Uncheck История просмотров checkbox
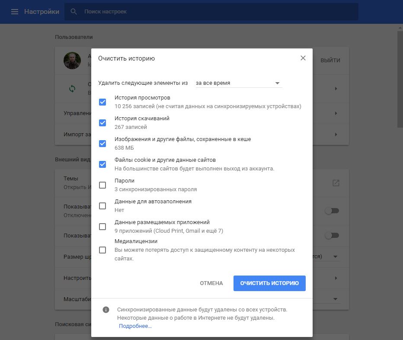This screenshot has height=340, width=403. 102,102
